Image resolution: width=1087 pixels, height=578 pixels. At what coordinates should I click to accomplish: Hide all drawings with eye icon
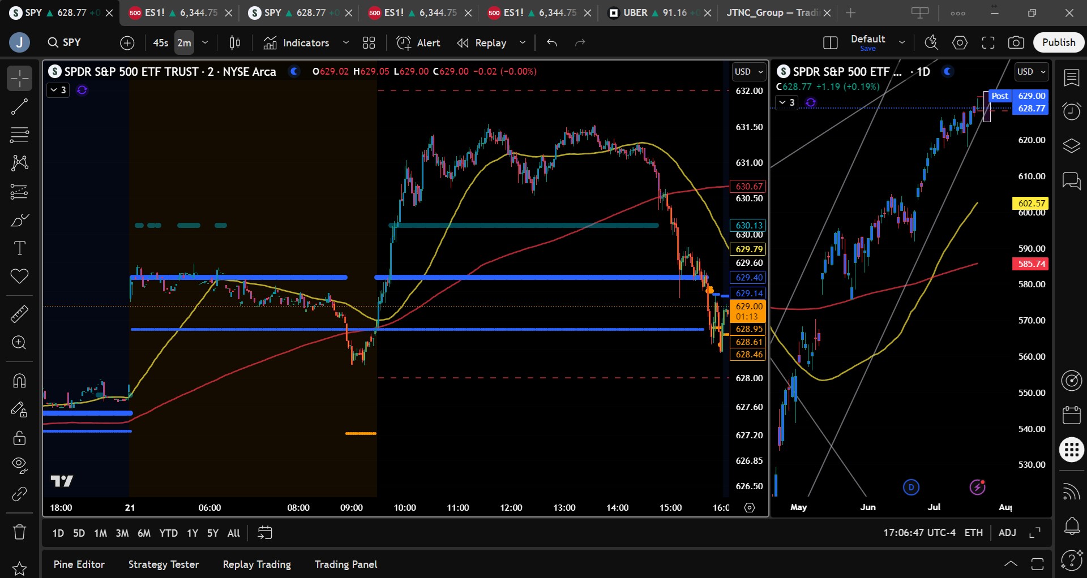point(19,465)
